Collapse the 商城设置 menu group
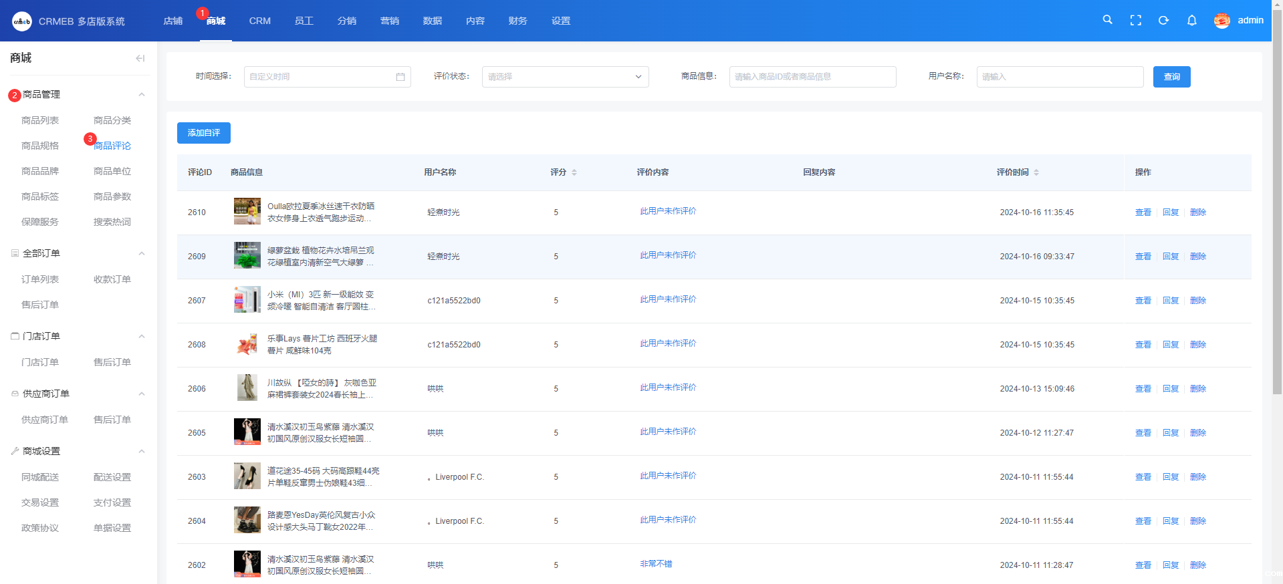Viewport: 1283px width, 584px height. point(141,452)
